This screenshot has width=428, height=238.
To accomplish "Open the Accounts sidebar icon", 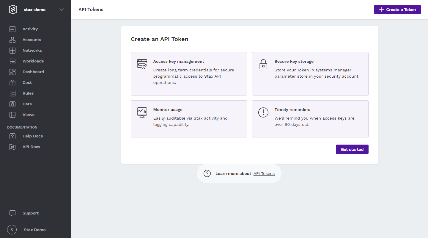I will [x=12, y=40].
